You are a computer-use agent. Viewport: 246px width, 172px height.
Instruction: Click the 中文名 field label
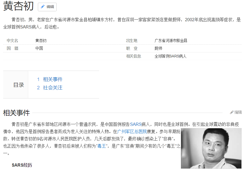point(12,41)
